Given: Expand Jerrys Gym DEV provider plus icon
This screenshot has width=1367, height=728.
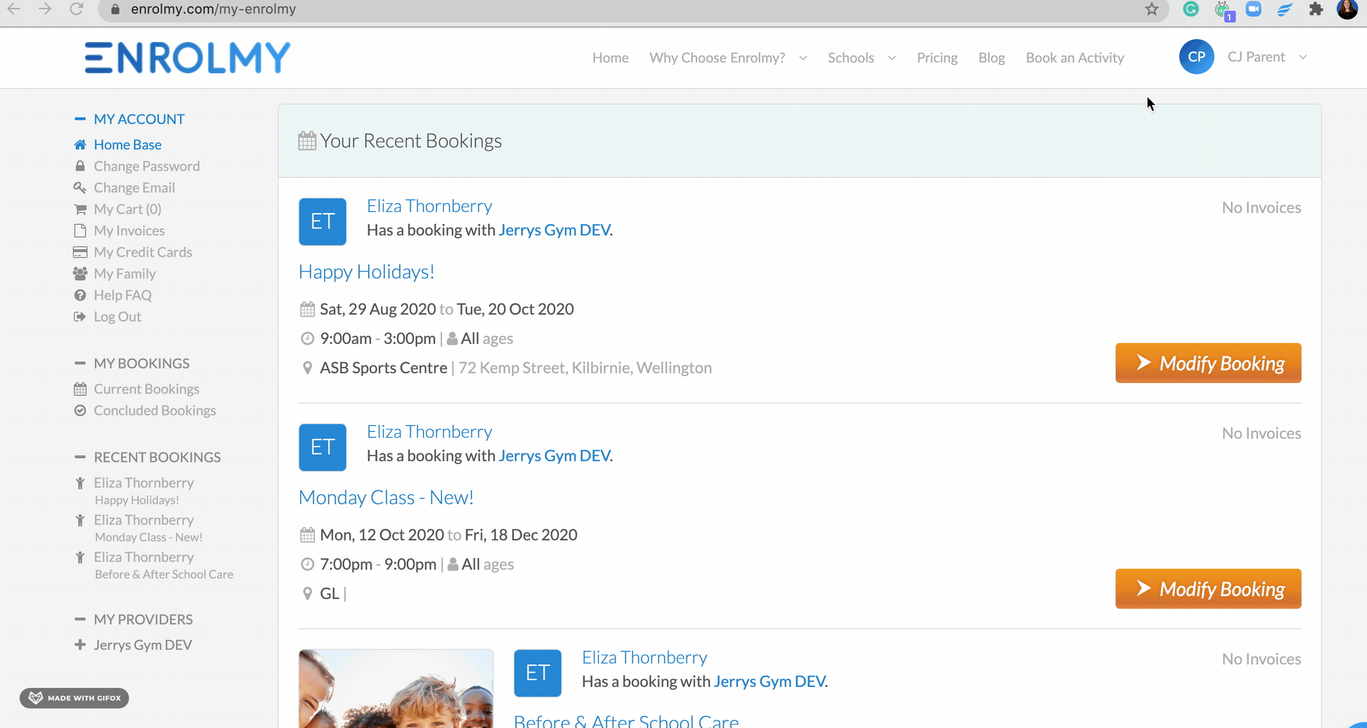Looking at the screenshot, I should (x=80, y=645).
